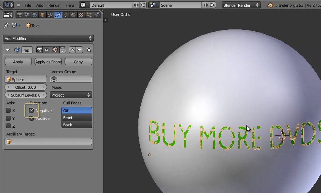Click the Default screen layout name field
The height and width of the screenshot is (193, 321).
pyautogui.click(x=111, y=5)
